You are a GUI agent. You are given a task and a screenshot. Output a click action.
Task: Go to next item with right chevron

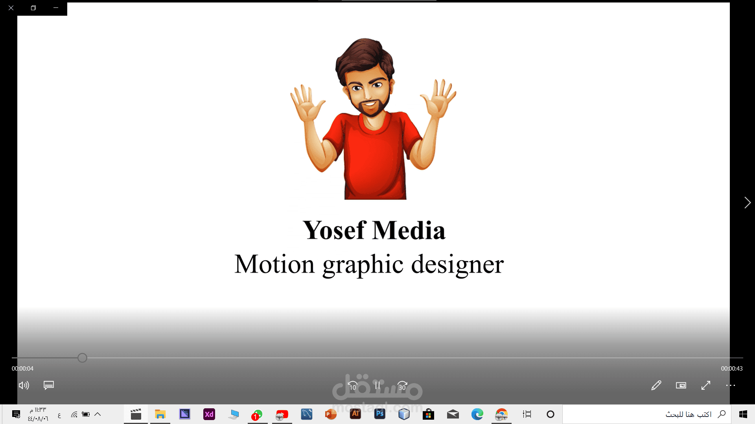pos(747,203)
